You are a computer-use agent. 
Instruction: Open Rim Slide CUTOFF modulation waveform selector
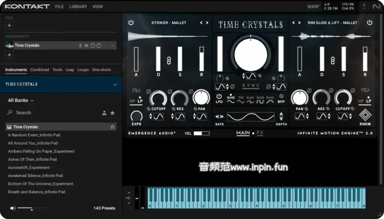pyautogui.click(x=343, y=117)
